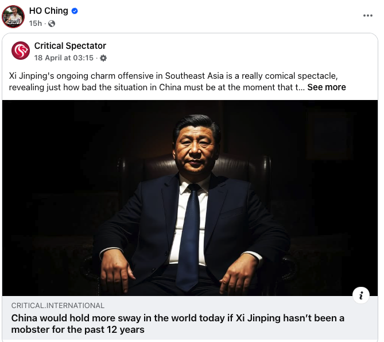384x342 pixels.
Task: Click the grey link card footer area
Action: point(190,318)
